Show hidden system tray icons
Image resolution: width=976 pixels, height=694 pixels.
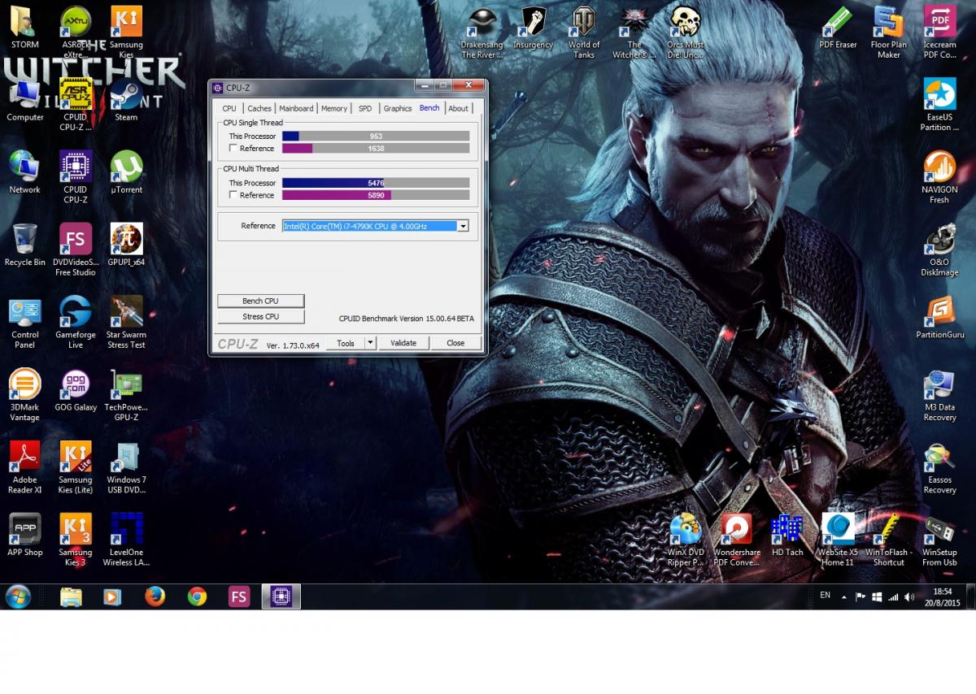pos(843,596)
